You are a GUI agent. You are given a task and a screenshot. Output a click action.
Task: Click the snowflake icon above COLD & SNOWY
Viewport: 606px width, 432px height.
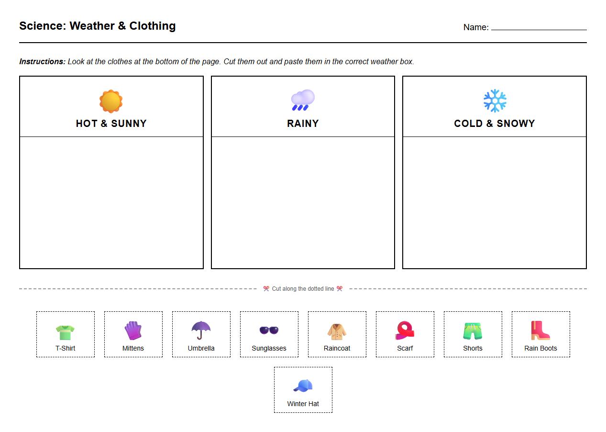pos(495,99)
